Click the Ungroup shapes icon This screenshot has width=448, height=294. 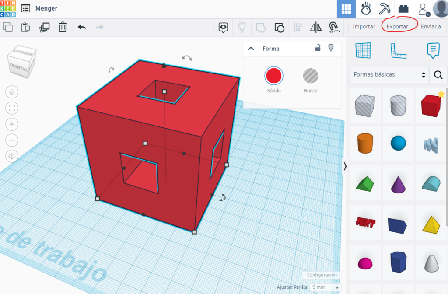[279, 28]
